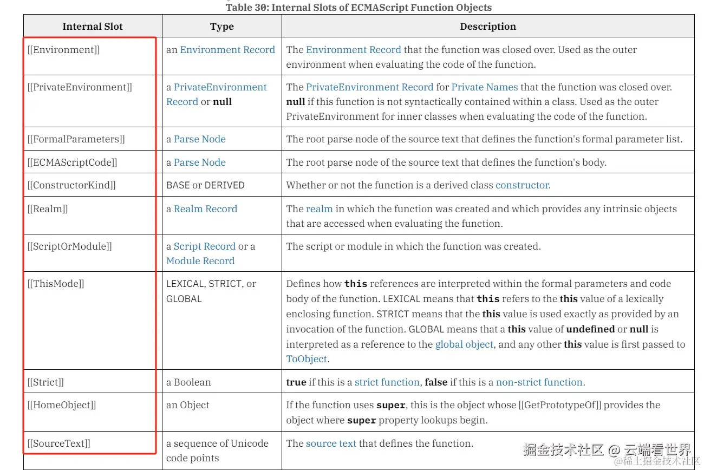Follow the realm link in [[Realm]] description
The image size is (704, 470).
[320, 209]
